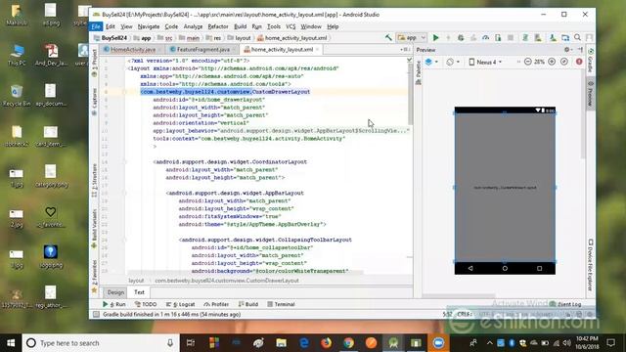Click the Windows Start button
The image size is (626, 352).
[x=11, y=343]
